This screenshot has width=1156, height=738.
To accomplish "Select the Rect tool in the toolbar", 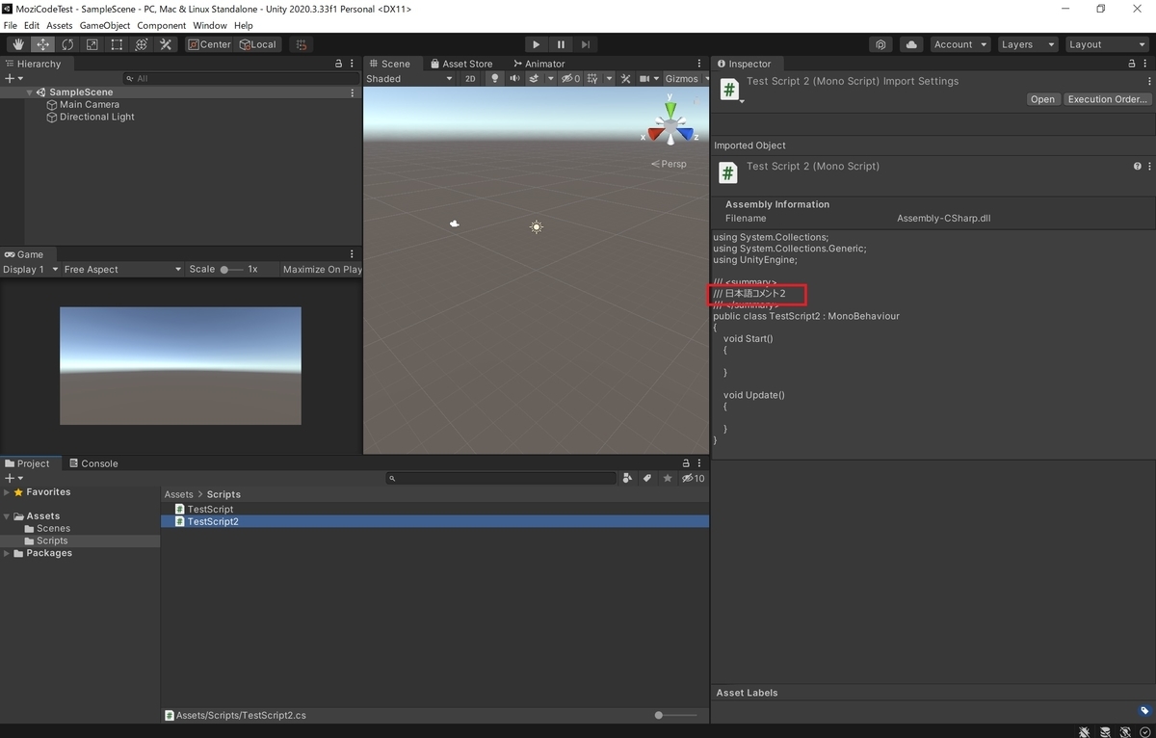I will 117,44.
